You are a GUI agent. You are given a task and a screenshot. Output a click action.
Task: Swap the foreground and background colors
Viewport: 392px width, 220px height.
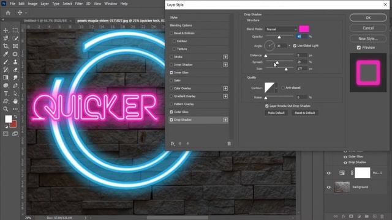click(15, 117)
